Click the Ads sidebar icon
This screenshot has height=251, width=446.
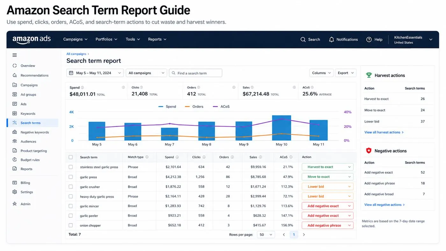(x=15, y=104)
